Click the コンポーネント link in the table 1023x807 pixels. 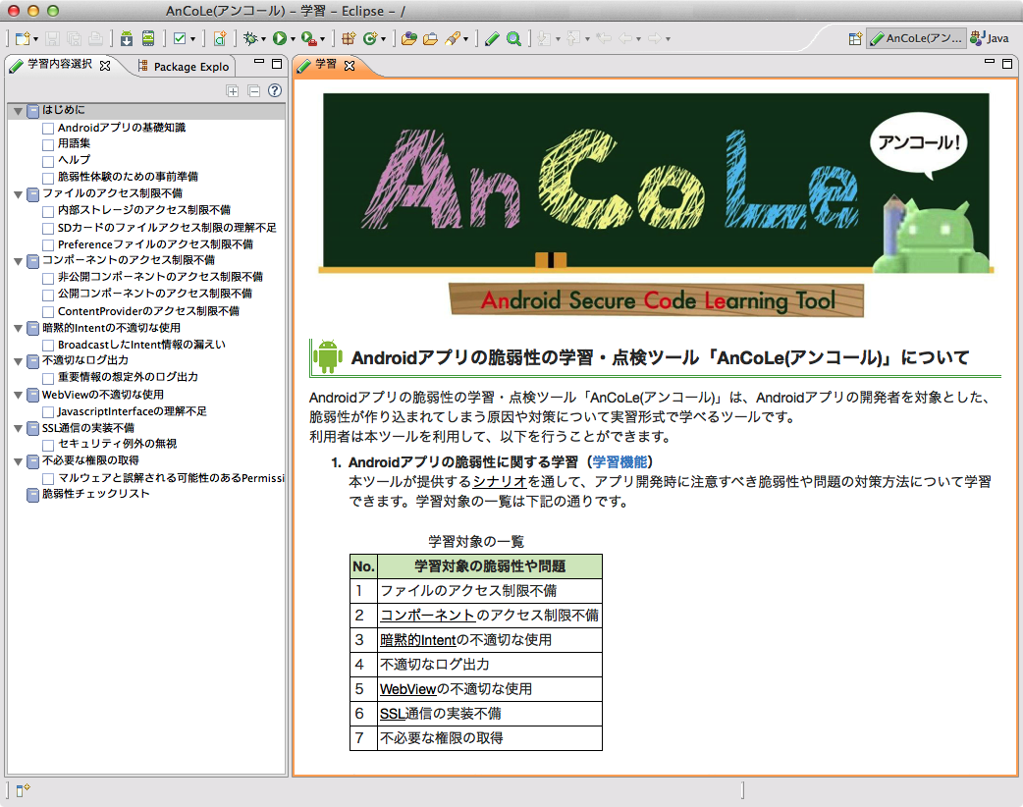[x=427, y=616]
